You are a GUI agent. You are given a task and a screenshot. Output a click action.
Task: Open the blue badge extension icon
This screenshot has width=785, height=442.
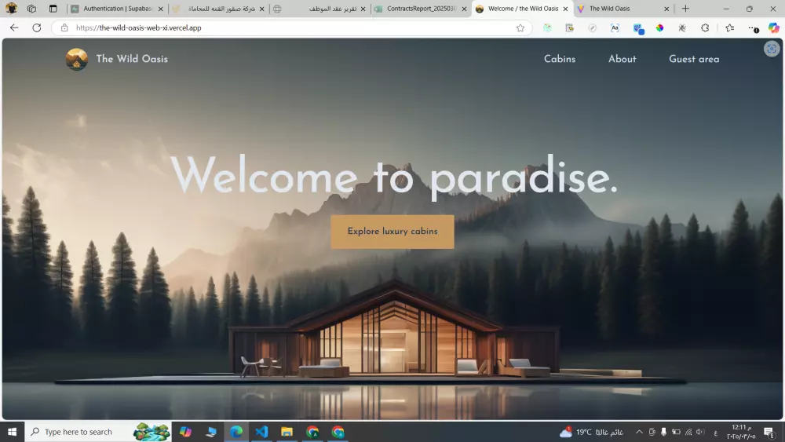tap(637, 28)
